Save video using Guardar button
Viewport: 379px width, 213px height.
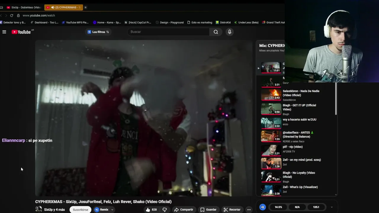pos(208,210)
